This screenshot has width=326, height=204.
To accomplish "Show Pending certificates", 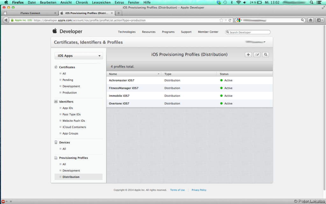I will 68,80.
